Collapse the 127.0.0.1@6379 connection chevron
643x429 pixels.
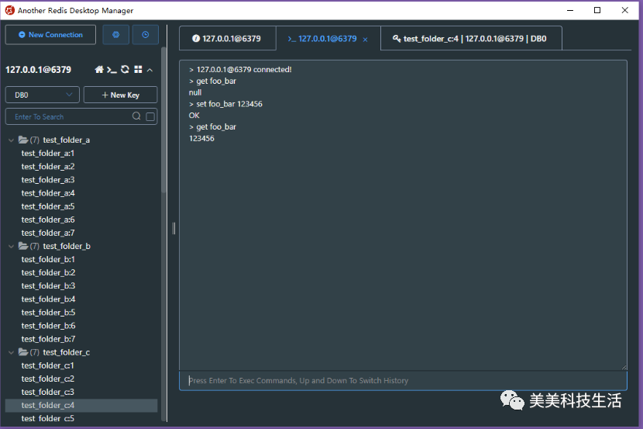coord(150,70)
